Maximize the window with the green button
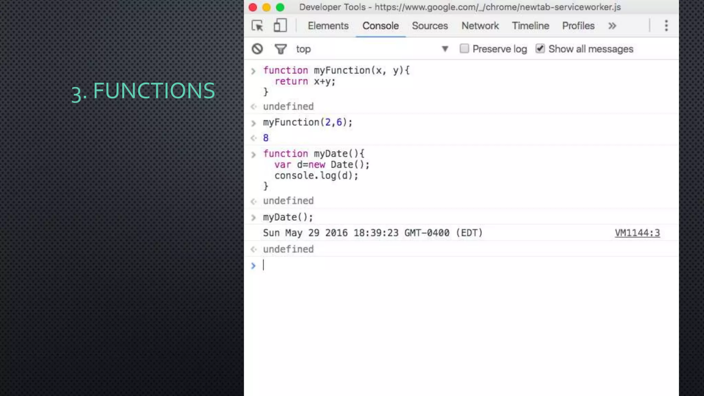Image resolution: width=704 pixels, height=396 pixels. [280, 7]
